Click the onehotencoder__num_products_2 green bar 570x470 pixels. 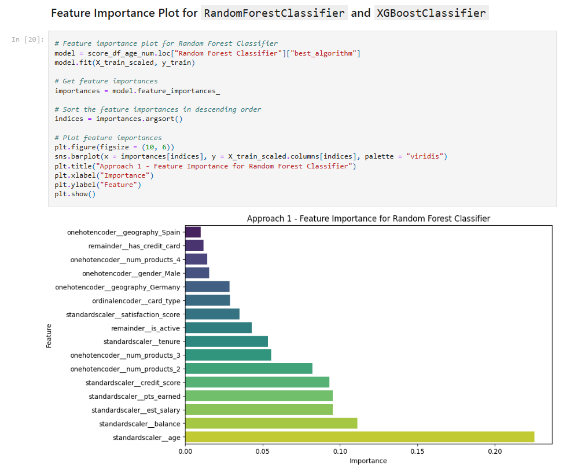tap(249, 369)
